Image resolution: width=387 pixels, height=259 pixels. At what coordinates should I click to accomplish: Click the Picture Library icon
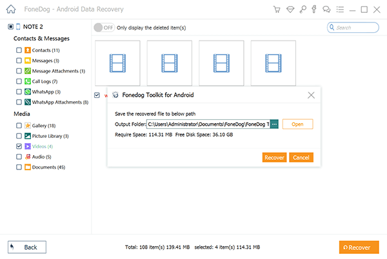pos(28,136)
